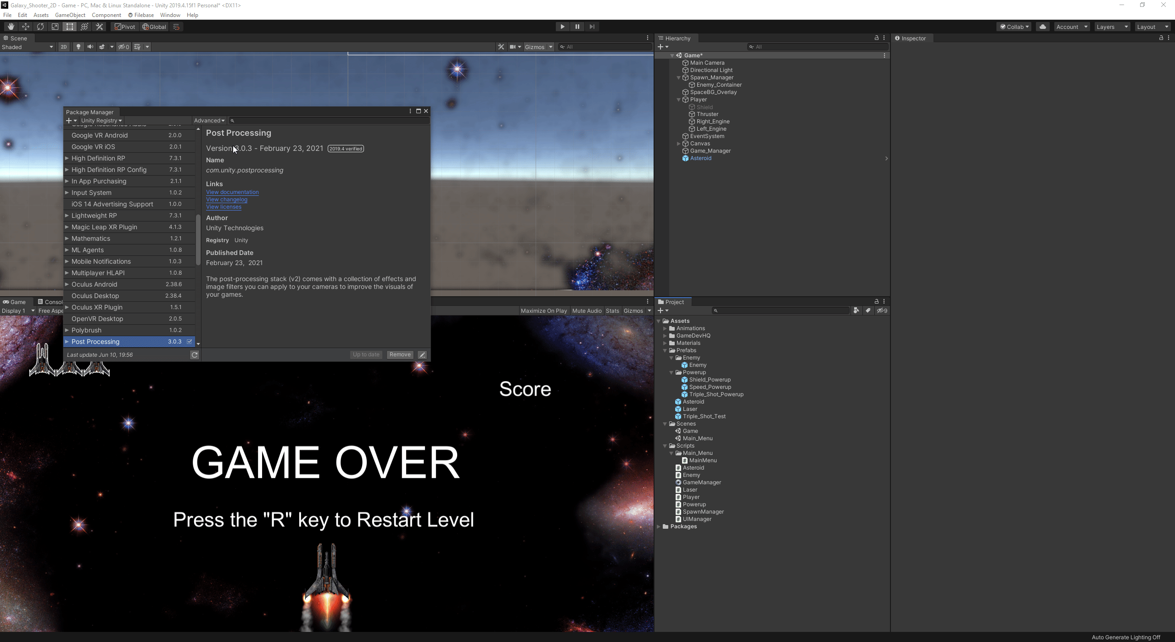
Task: Toggle scene audio speaker icon
Action: coord(90,47)
